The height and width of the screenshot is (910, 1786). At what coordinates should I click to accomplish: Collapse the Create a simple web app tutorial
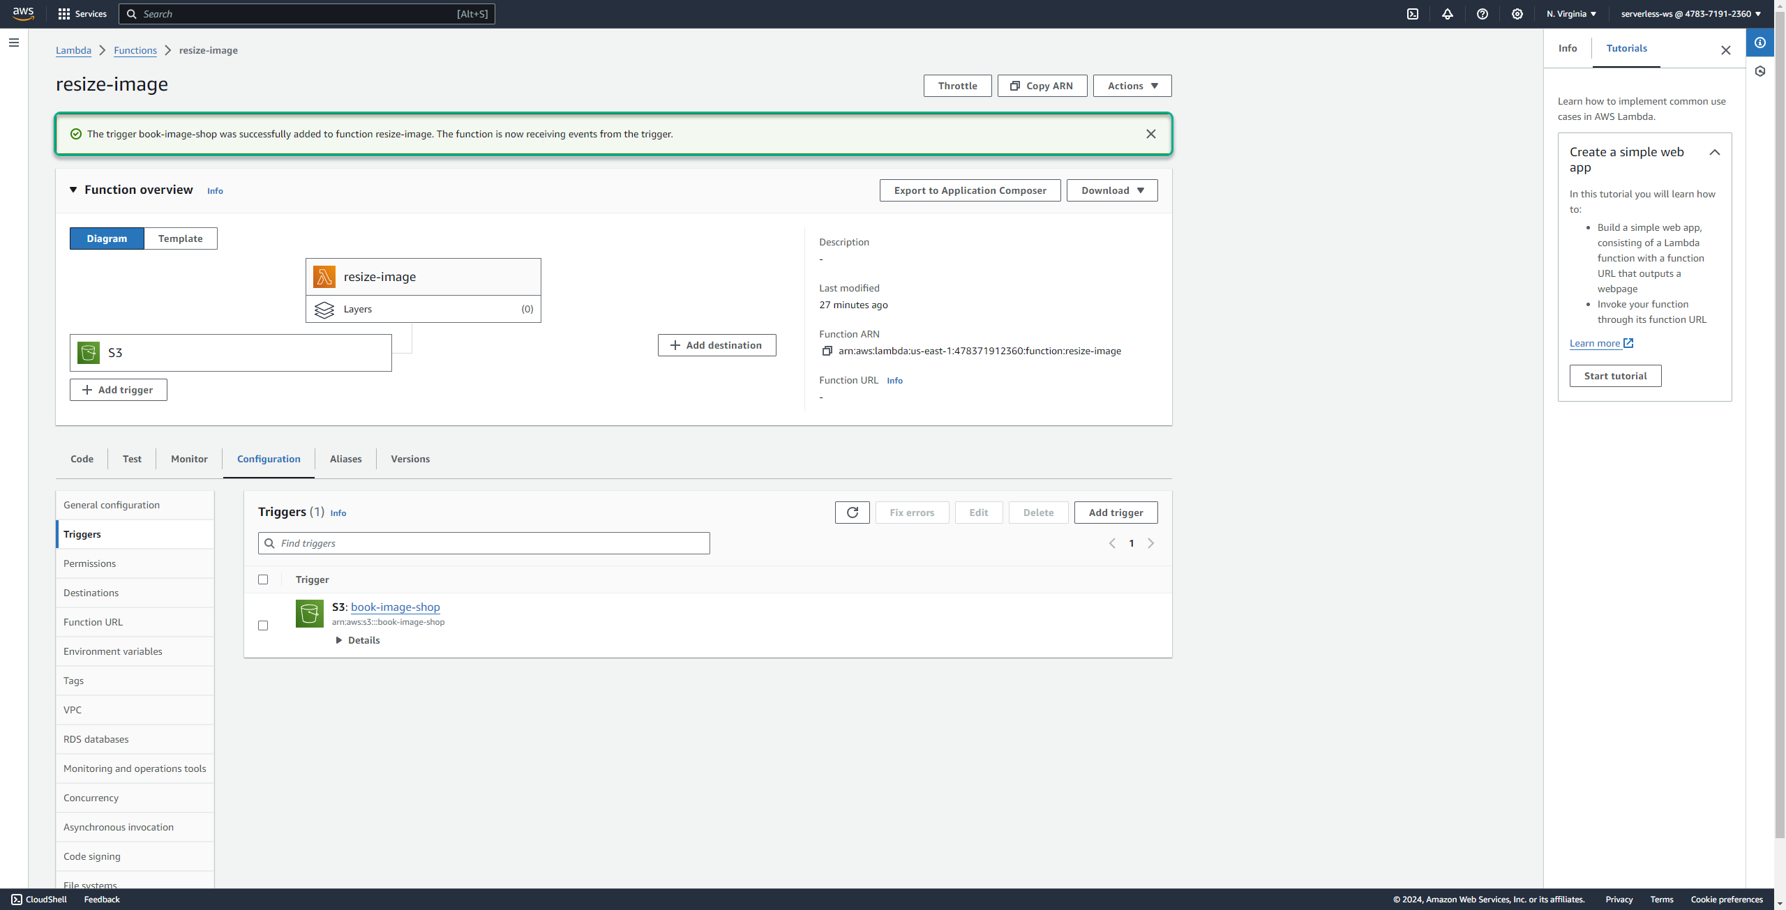point(1715,152)
